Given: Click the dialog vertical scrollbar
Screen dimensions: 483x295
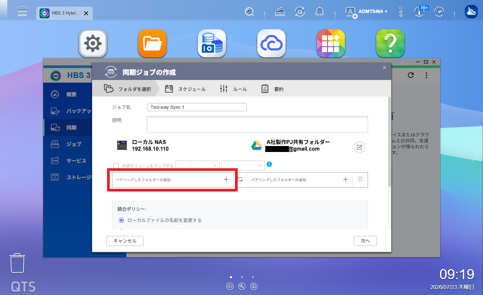Looking at the screenshot, I should coord(390,142).
